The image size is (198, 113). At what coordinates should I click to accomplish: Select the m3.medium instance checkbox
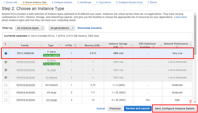(x=6, y=85)
